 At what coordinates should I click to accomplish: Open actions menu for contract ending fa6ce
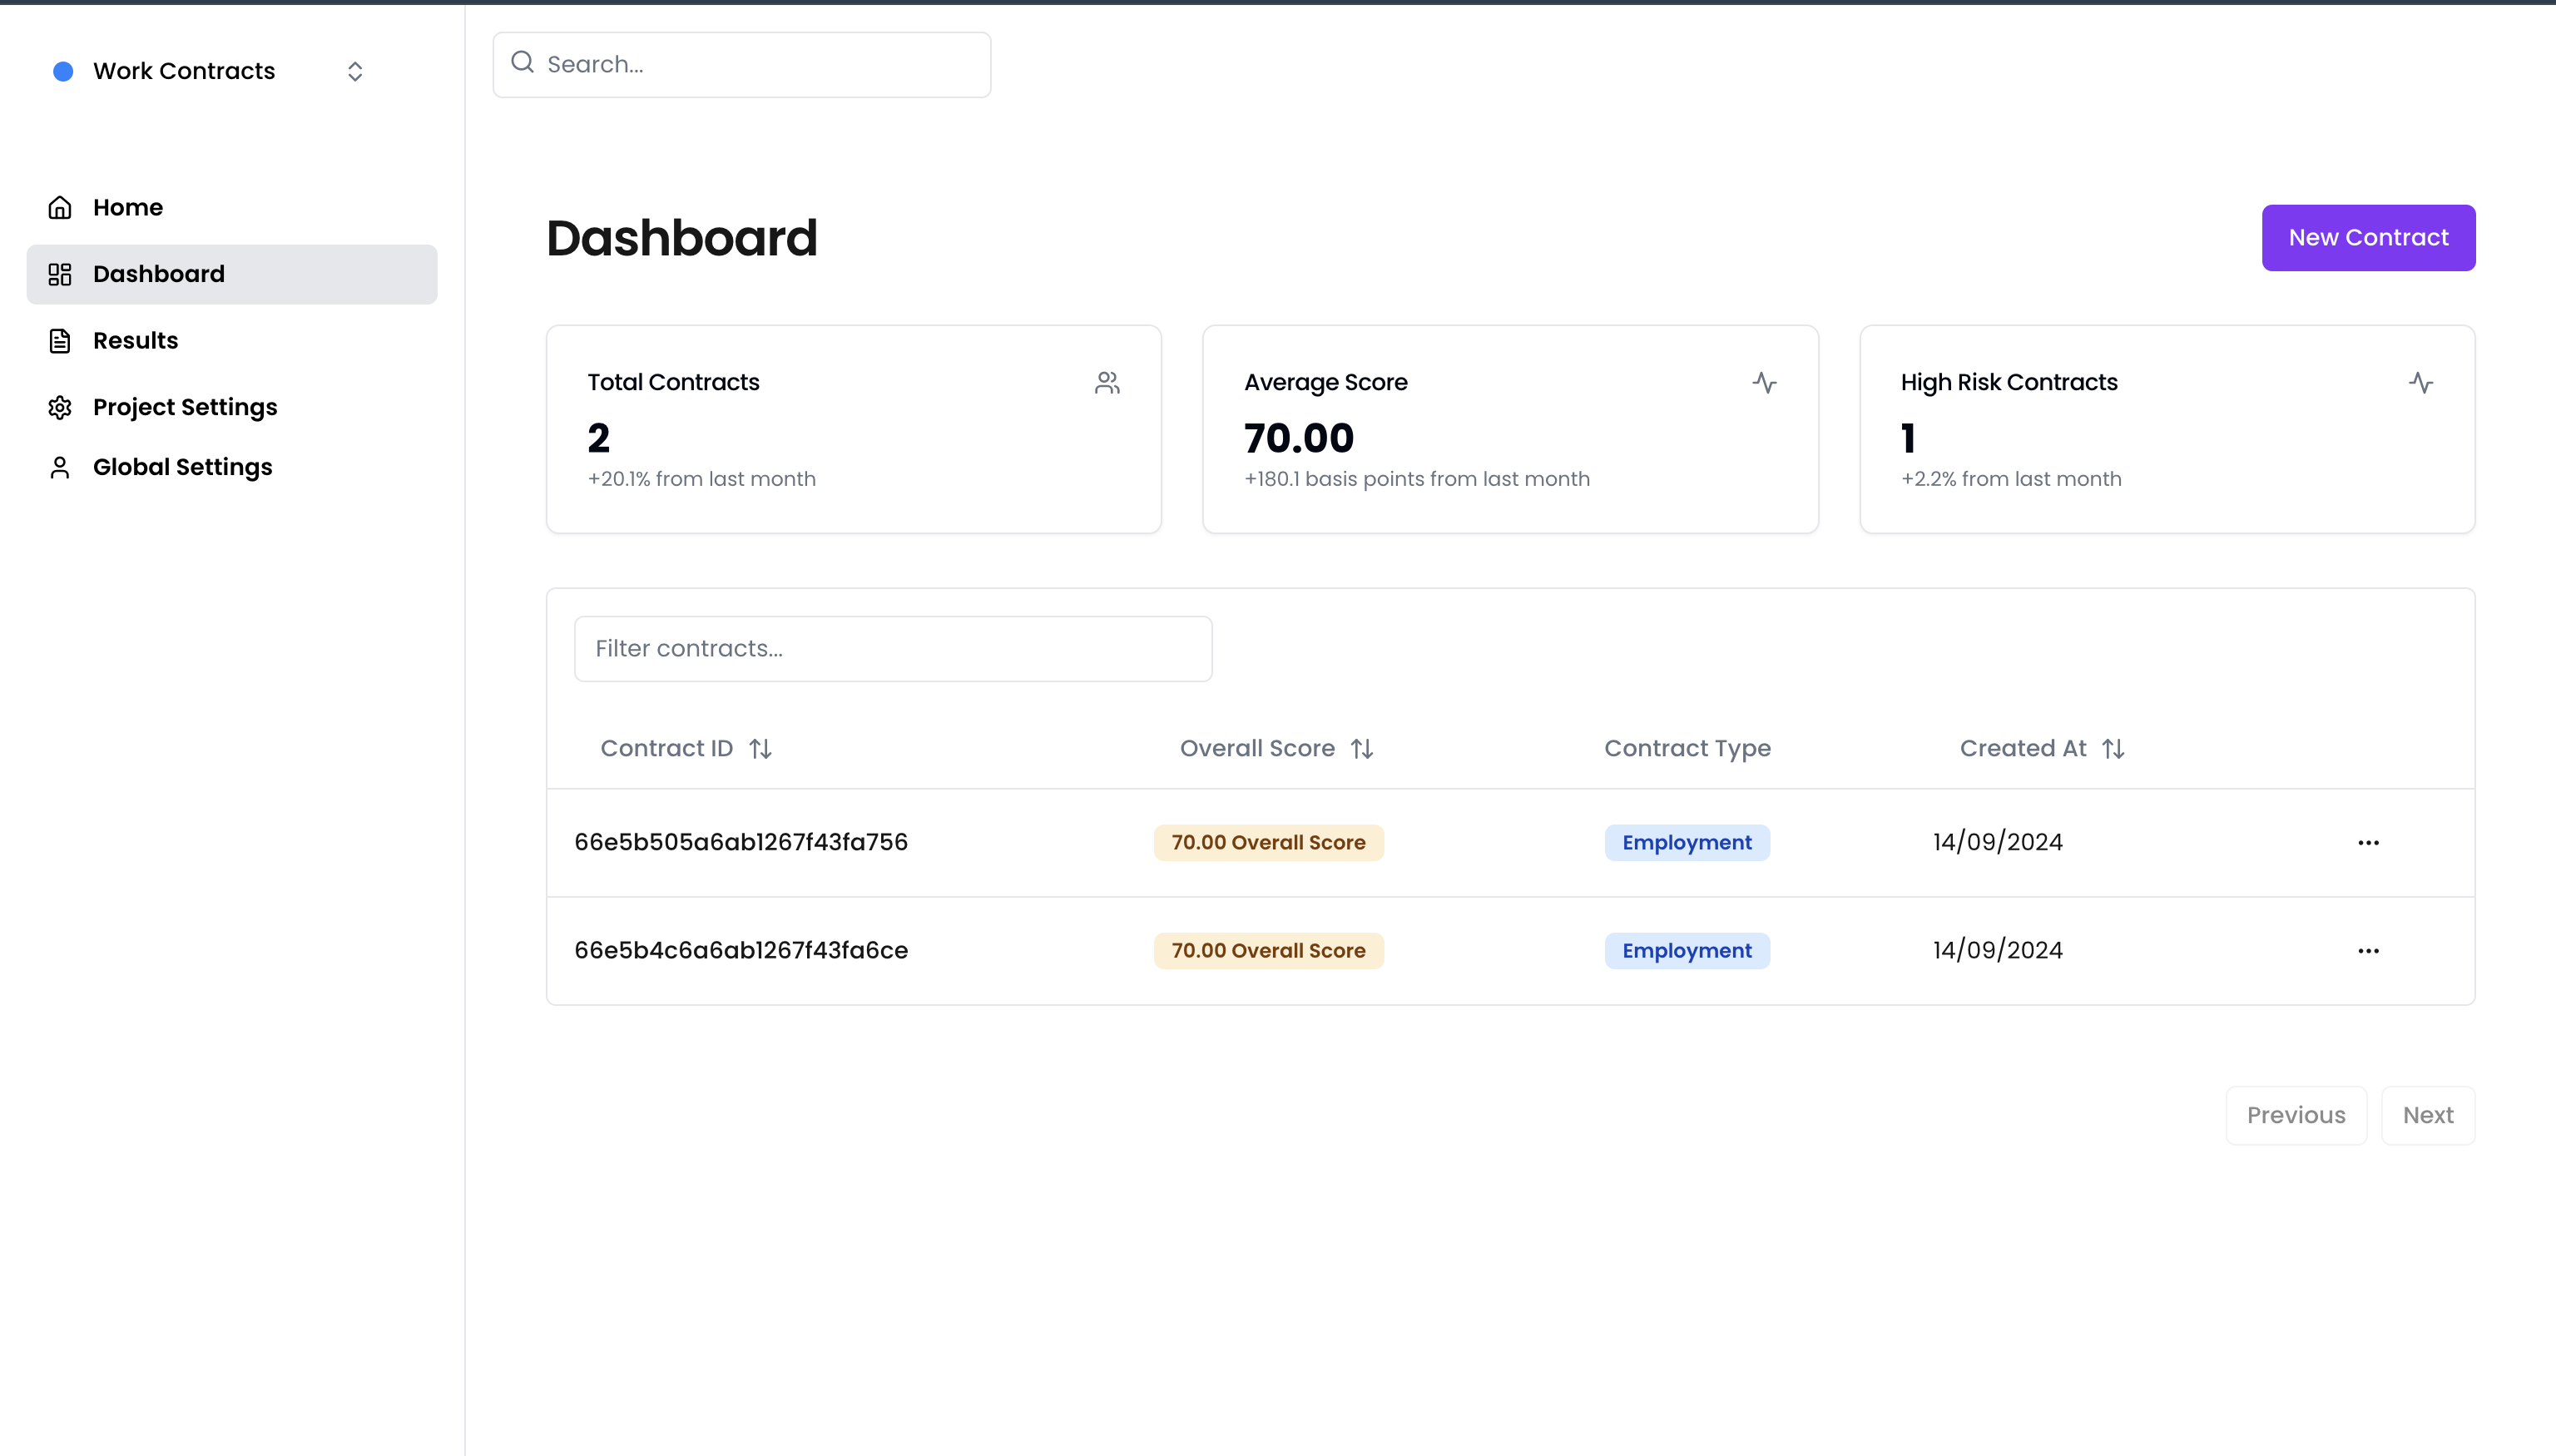coord(2368,950)
